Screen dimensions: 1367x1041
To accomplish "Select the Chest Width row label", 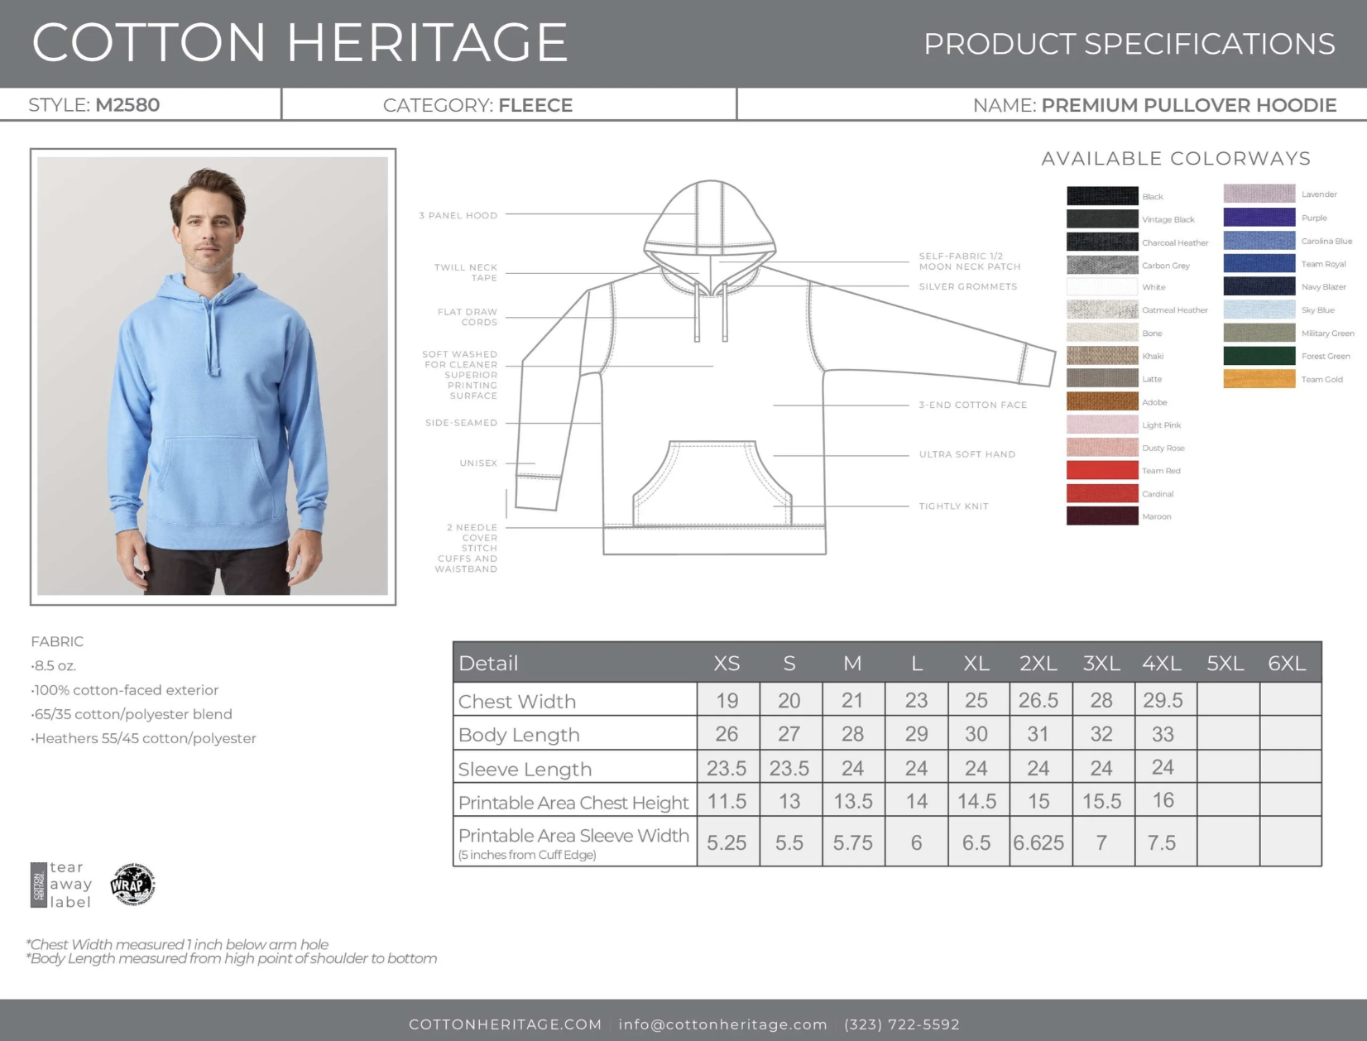I will 517,702.
